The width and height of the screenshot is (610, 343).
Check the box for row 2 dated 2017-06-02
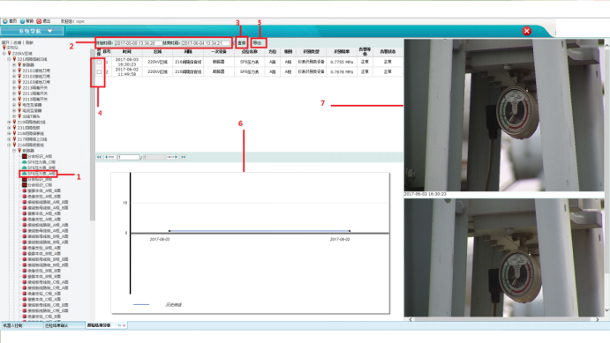tap(99, 72)
